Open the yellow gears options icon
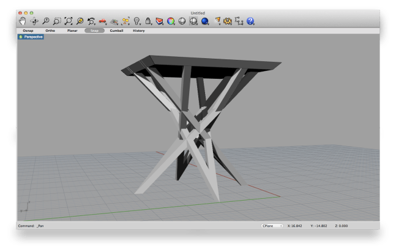Screen dimensions: 396x252 (228, 21)
